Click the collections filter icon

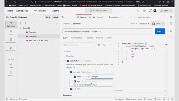pyautogui.click(x=25, y=23)
